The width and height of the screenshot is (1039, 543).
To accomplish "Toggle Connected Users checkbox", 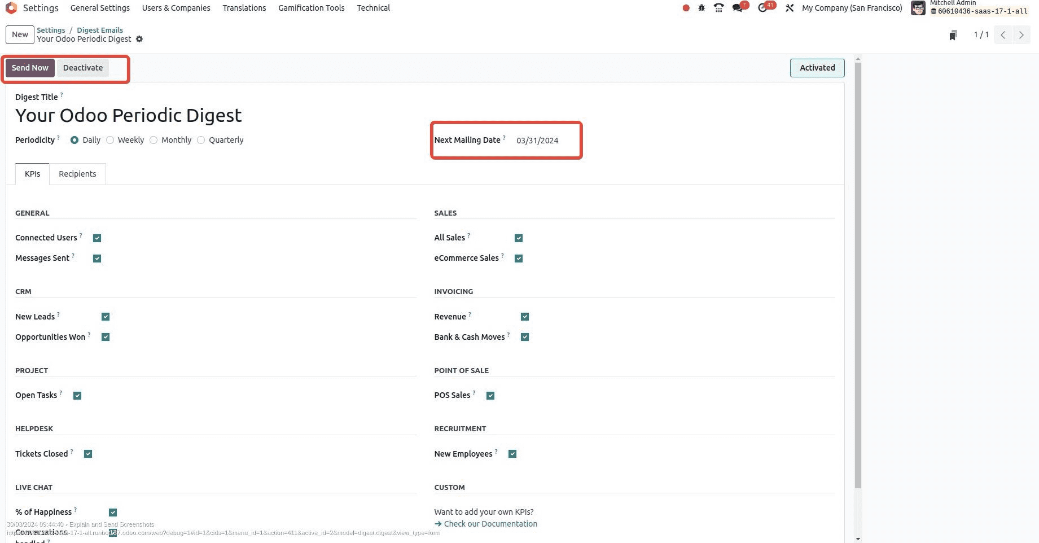I will [97, 238].
